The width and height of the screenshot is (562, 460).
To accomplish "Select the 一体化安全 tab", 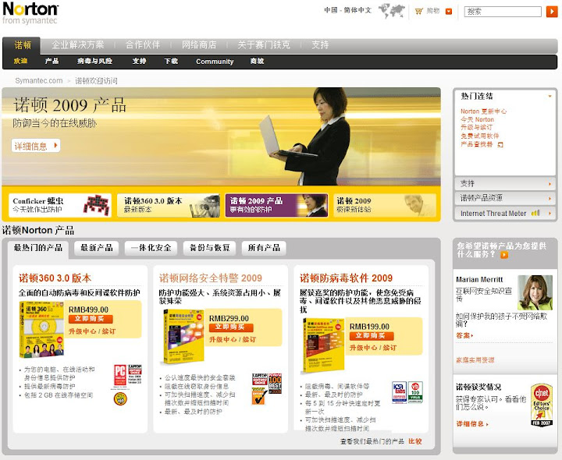I will coord(151,248).
